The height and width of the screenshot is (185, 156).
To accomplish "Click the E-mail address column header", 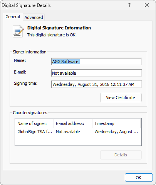I will 73,123.
